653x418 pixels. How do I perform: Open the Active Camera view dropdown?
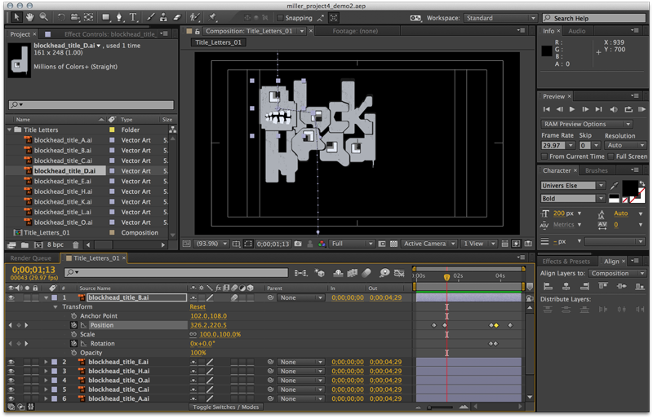point(429,244)
